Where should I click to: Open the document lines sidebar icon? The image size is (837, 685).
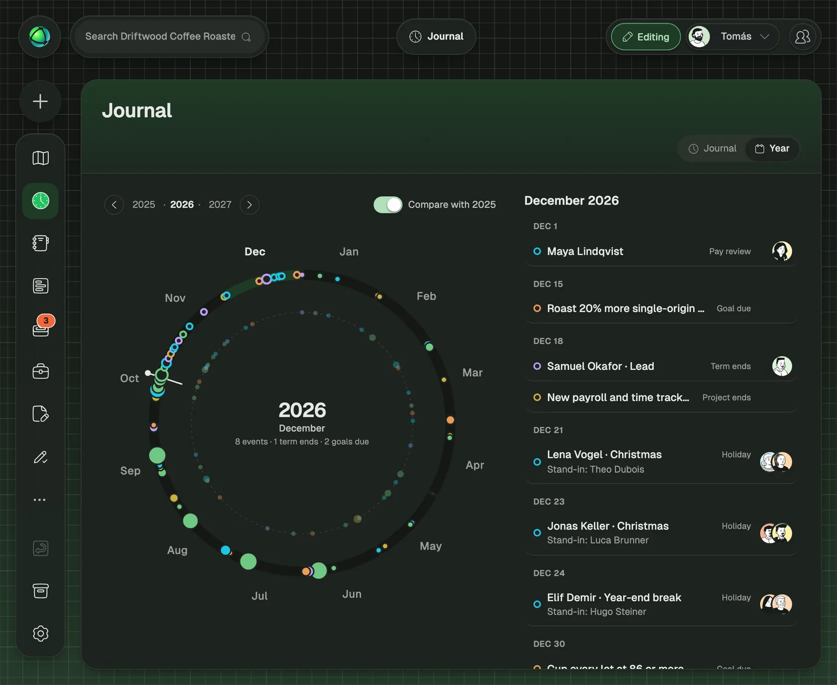coord(40,286)
